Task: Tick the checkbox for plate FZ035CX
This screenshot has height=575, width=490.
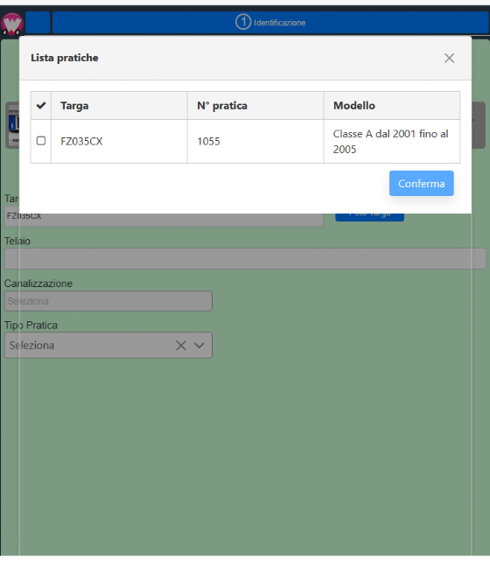Action: pyautogui.click(x=41, y=141)
